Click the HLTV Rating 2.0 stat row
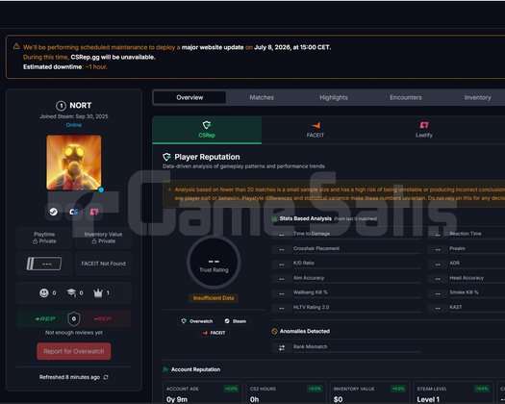 (x=346, y=308)
